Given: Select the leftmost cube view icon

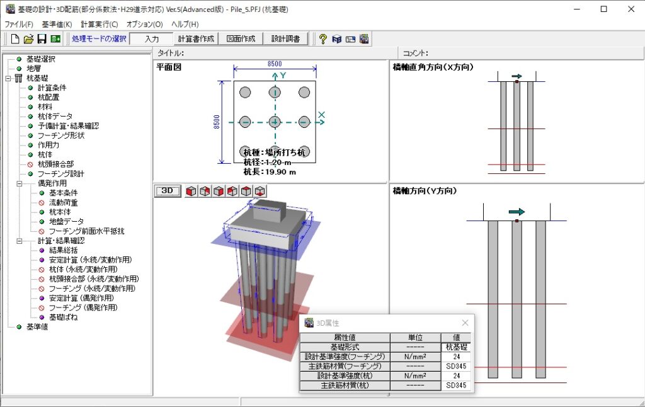Looking at the screenshot, I should click(x=191, y=191).
